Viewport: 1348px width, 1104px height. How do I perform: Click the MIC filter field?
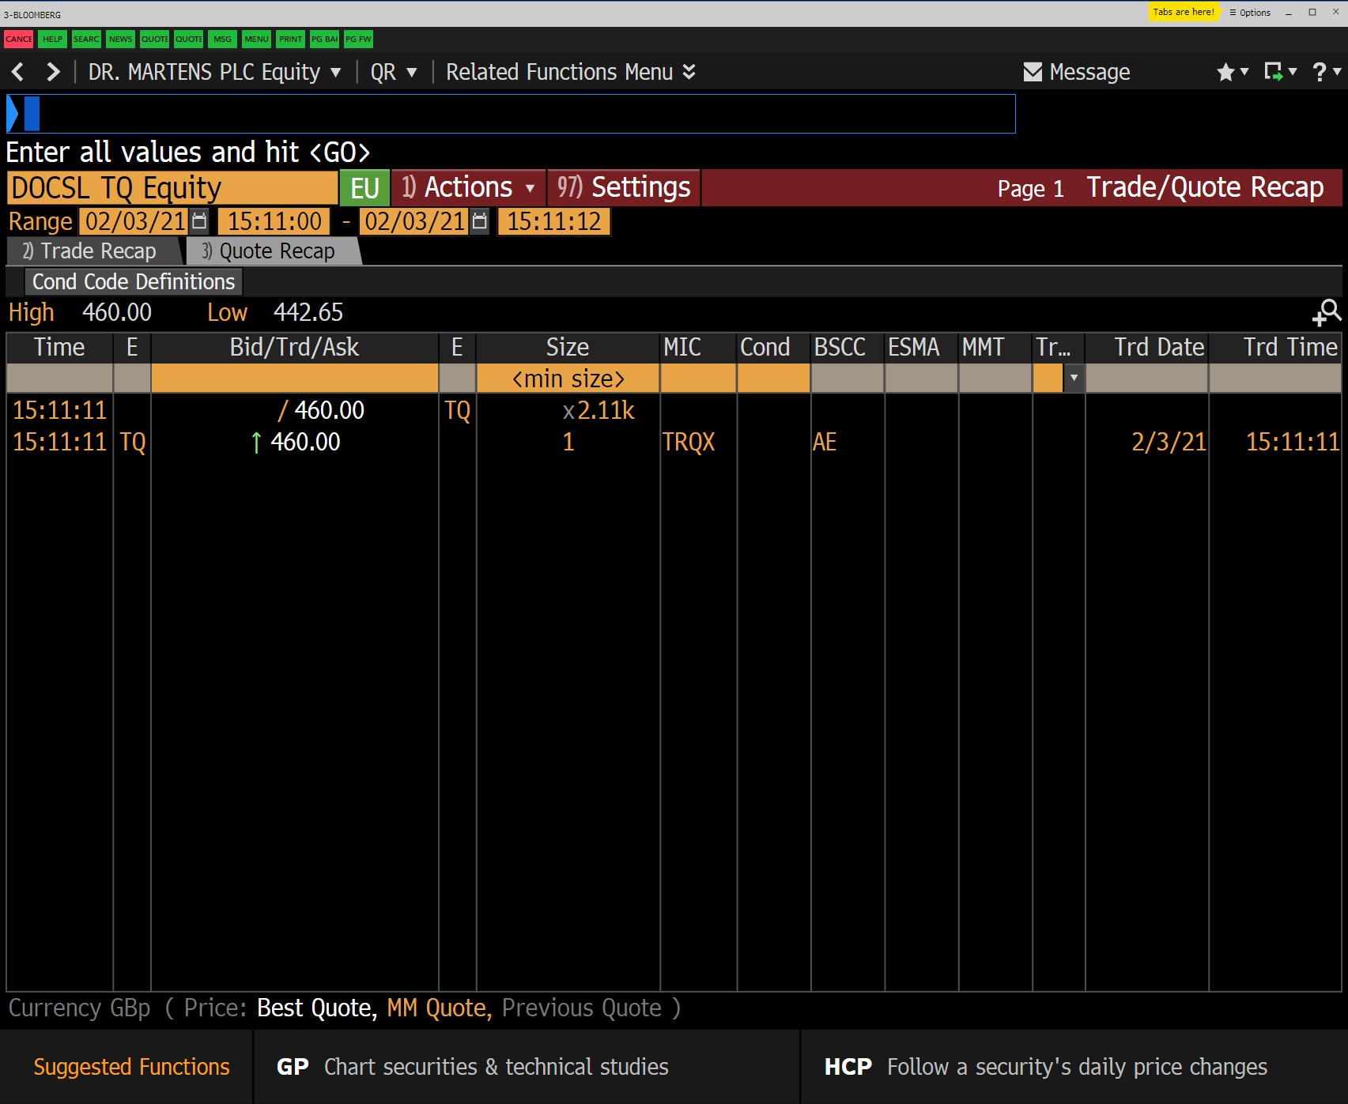click(x=698, y=379)
